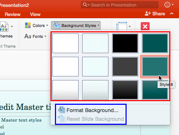Open the Colors dropdown arrow

pyautogui.click(x=47, y=25)
